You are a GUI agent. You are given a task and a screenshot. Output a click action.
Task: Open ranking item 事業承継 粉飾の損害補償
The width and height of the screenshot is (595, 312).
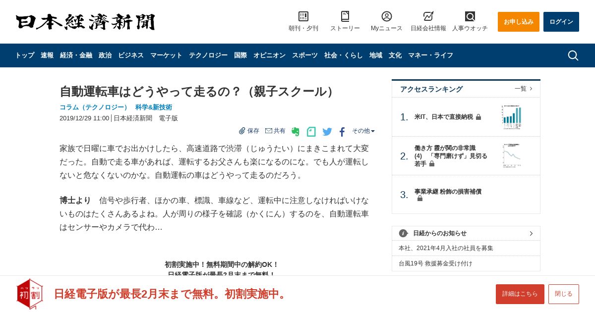pos(448,192)
